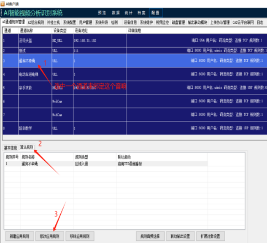Viewport: 267px width, 243px height.
Task: Open the 日志 tab
Action: [260, 22]
